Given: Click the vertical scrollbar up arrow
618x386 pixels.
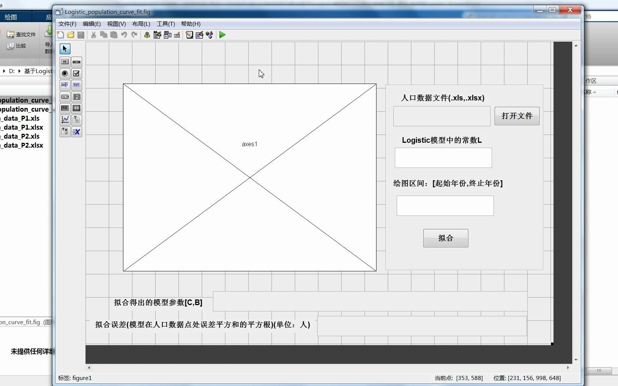Looking at the screenshot, I should click(x=576, y=45).
